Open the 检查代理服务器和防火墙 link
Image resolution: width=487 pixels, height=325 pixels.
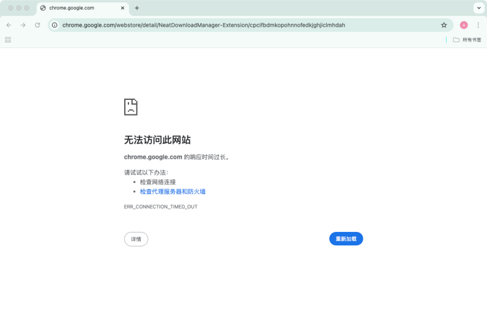tap(173, 192)
